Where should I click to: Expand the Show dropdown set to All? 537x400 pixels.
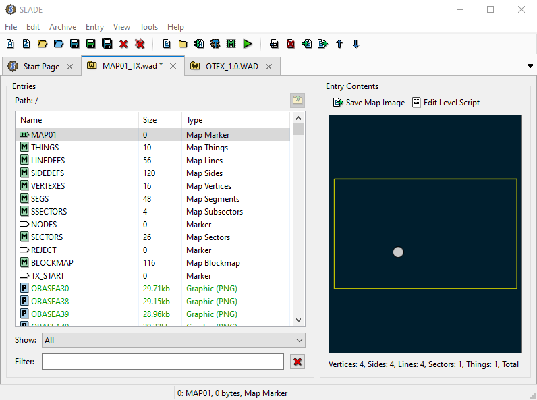tap(173, 341)
